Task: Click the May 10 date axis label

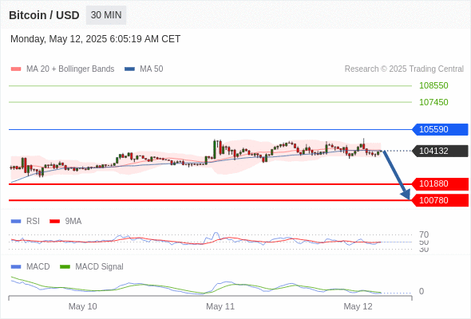Action: coord(82,306)
